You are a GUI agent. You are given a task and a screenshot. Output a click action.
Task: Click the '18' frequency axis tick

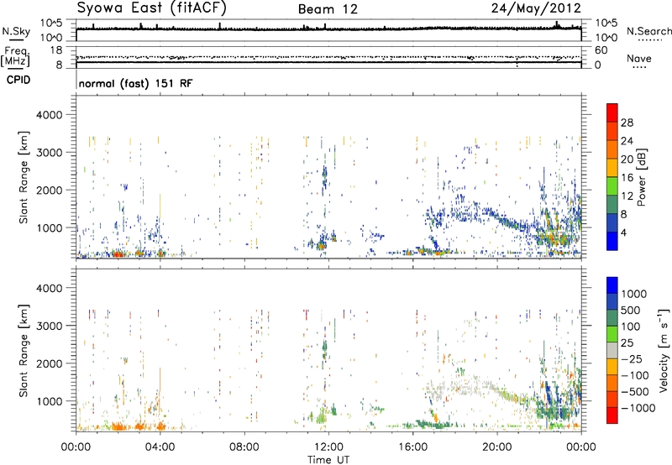pyautogui.click(x=56, y=50)
